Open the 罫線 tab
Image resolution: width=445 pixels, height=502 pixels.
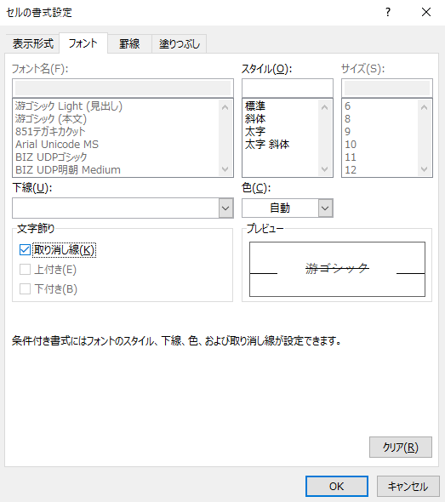(129, 43)
